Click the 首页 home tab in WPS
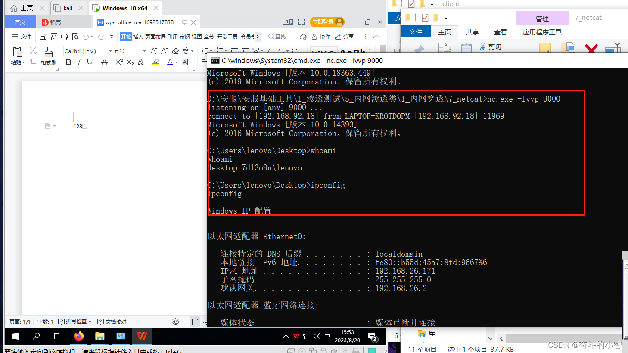 pos(20,22)
